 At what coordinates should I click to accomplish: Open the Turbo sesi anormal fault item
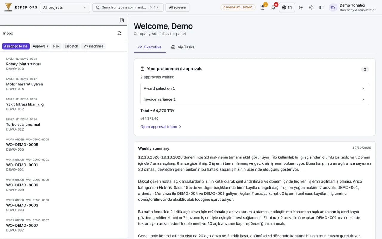coord(64,124)
